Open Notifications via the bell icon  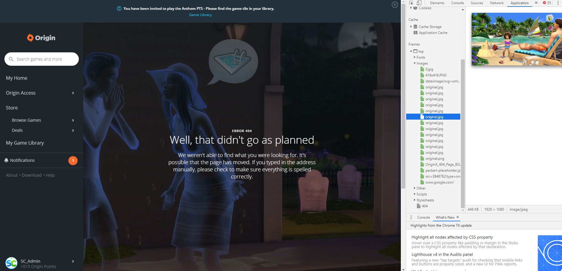(7, 160)
